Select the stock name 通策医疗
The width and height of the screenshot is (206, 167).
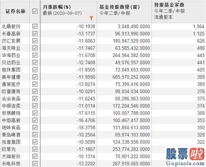click(11, 84)
